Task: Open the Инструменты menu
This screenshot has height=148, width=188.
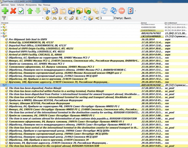Action: coord(31,5)
